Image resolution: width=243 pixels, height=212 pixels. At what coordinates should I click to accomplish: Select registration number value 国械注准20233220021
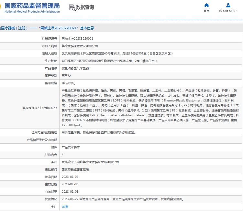(x=77, y=39)
